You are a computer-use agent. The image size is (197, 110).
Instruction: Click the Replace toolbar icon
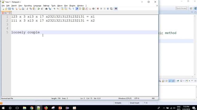pyautogui.click(x=50, y=9)
